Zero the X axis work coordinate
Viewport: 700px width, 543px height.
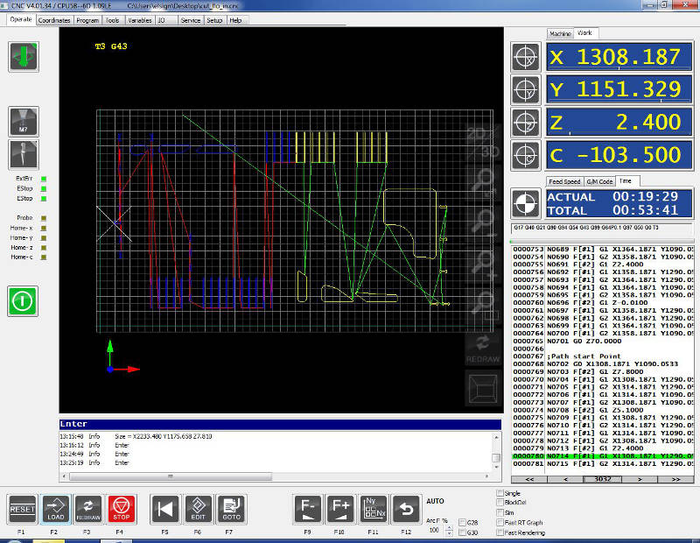[526, 58]
